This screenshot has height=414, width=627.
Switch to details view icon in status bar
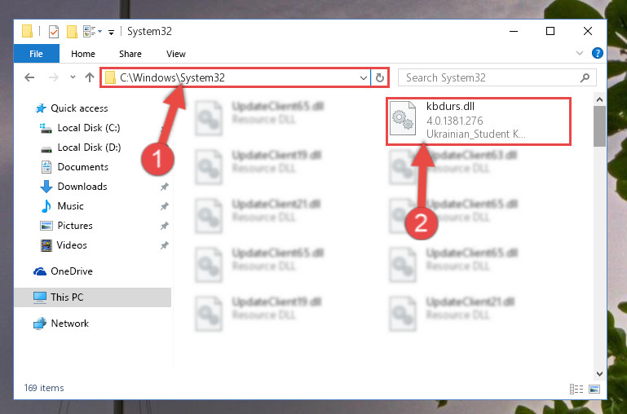pos(576,389)
